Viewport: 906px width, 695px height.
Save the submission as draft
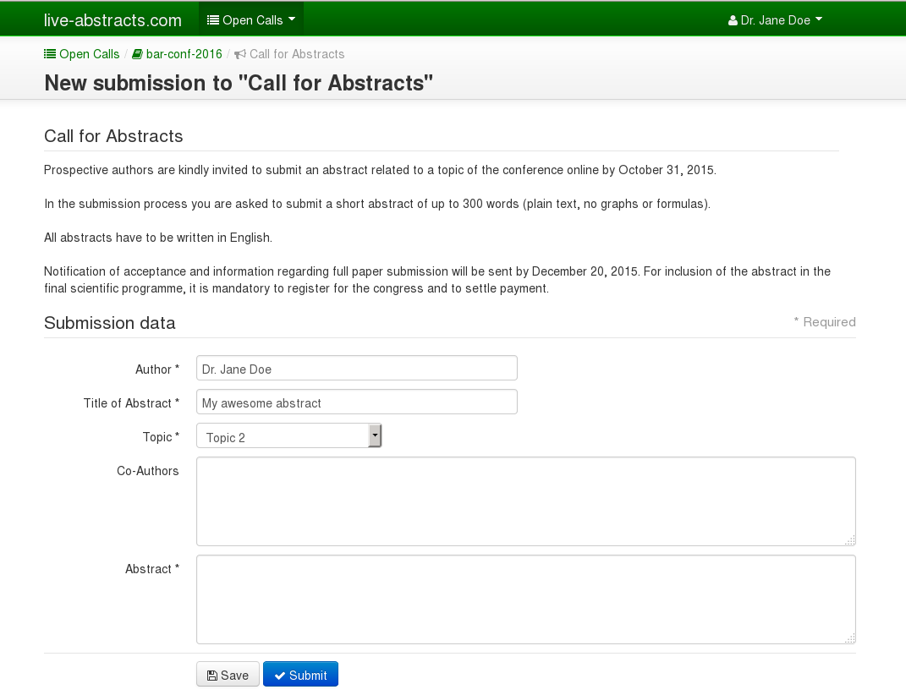[228, 675]
